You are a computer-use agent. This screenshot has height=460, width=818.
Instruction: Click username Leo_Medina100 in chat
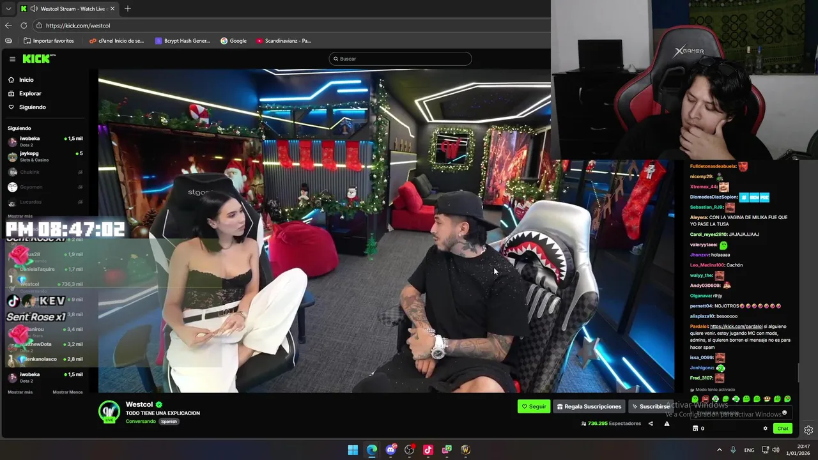[x=707, y=265]
